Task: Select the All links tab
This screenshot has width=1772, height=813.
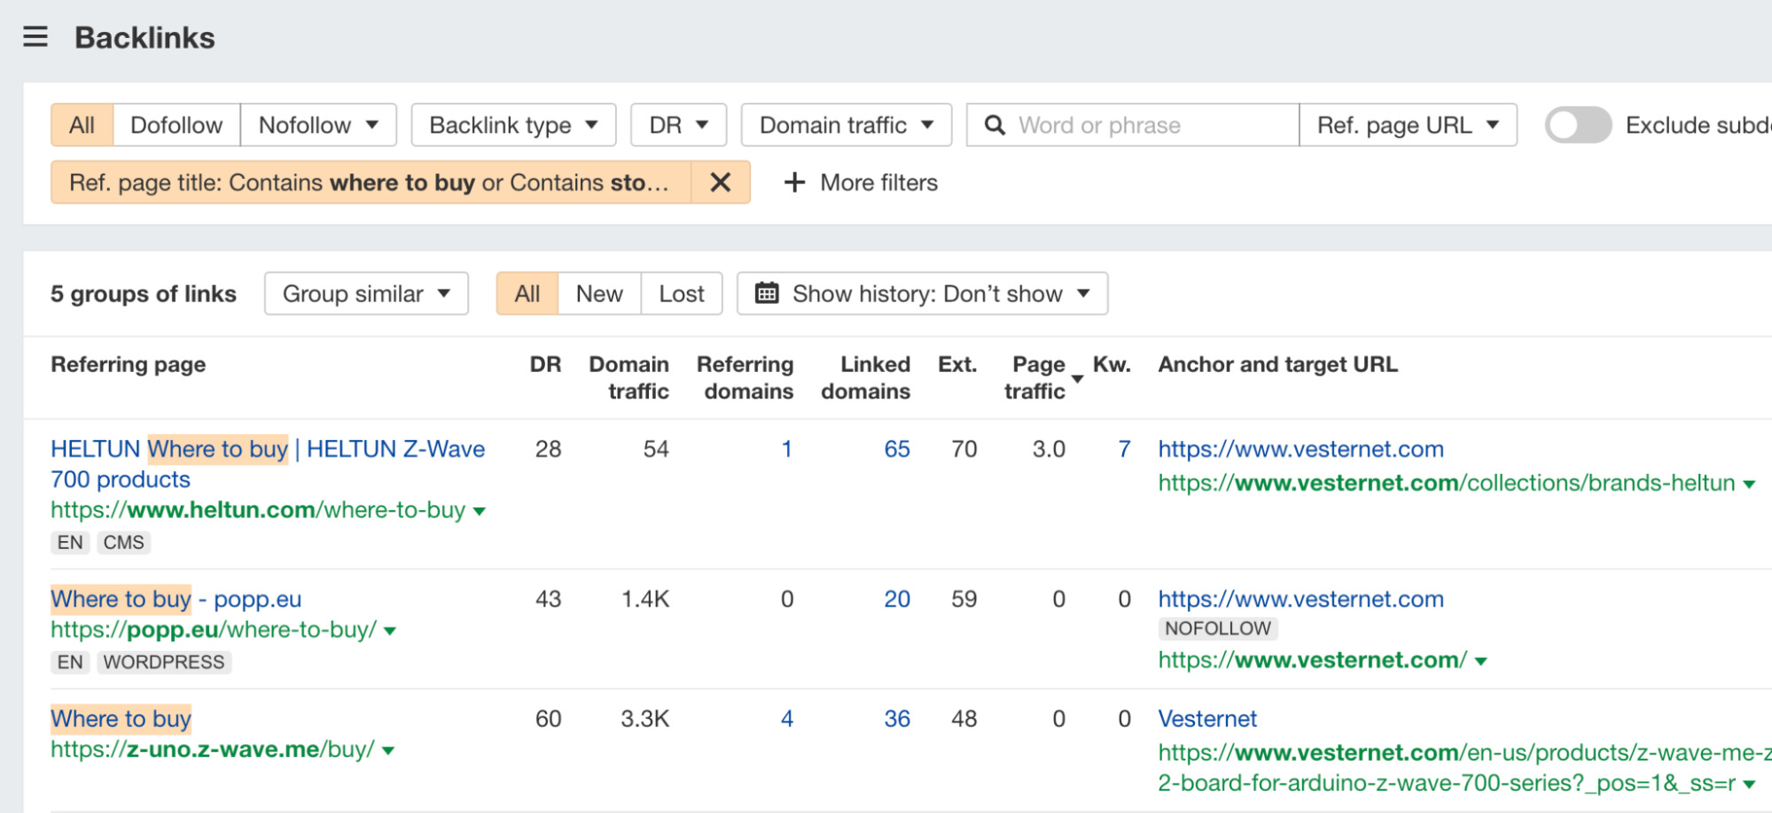Action: tap(527, 293)
